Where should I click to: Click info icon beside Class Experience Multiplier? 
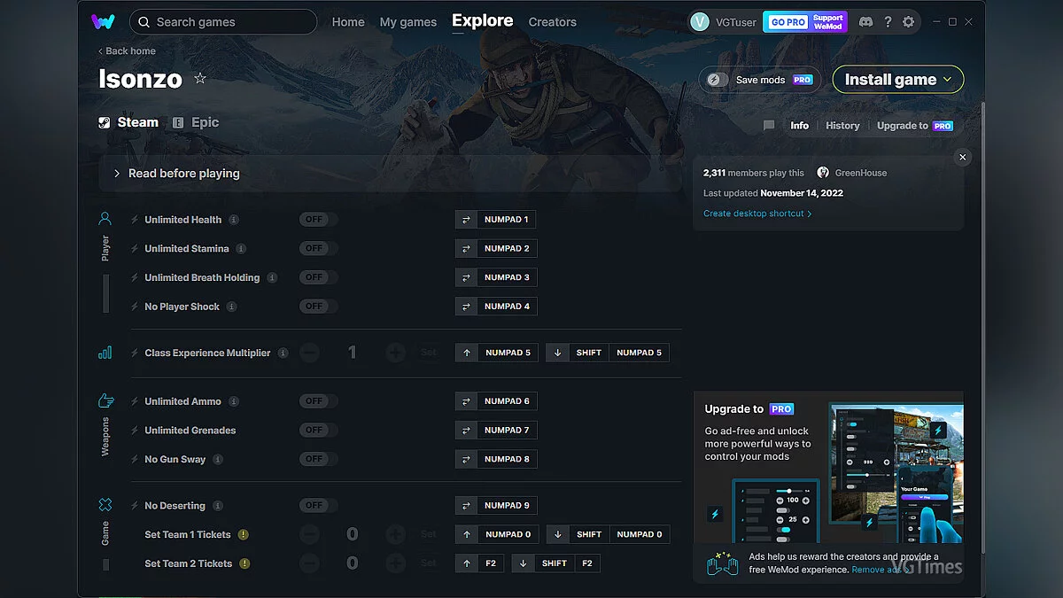pos(283,353)
